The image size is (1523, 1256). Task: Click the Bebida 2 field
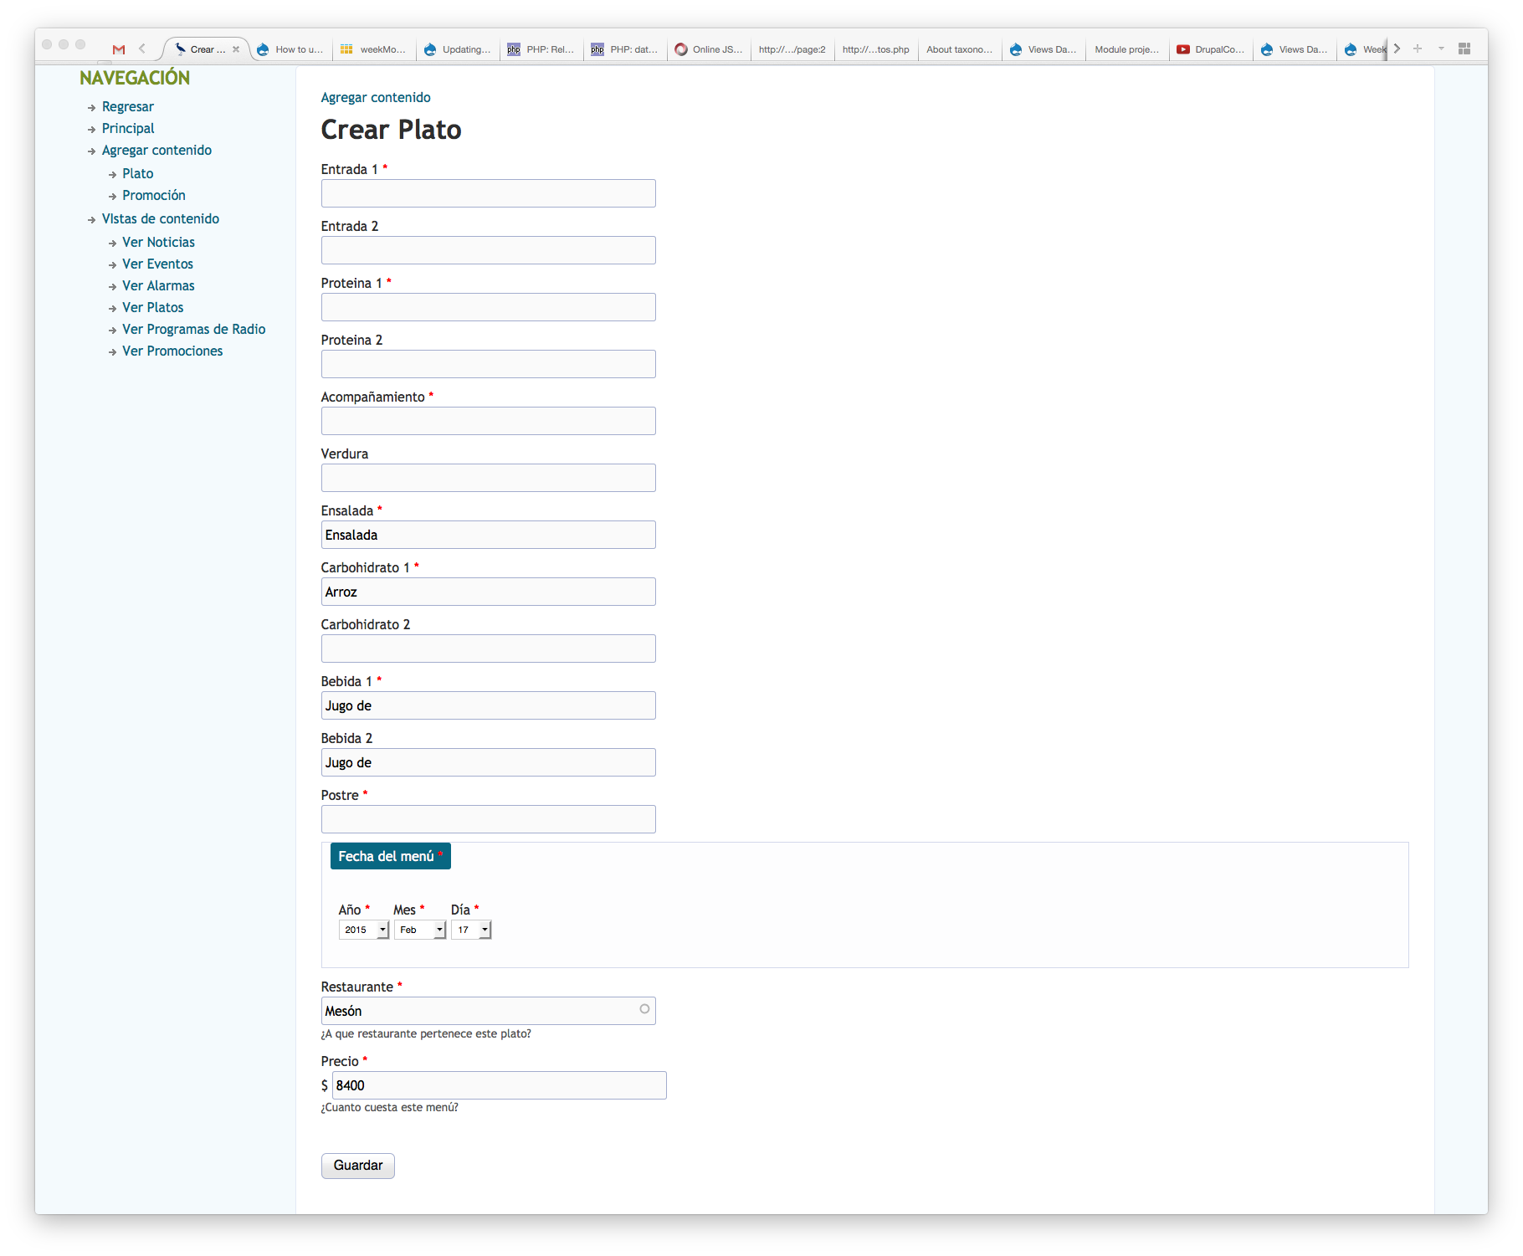point(489,762)
